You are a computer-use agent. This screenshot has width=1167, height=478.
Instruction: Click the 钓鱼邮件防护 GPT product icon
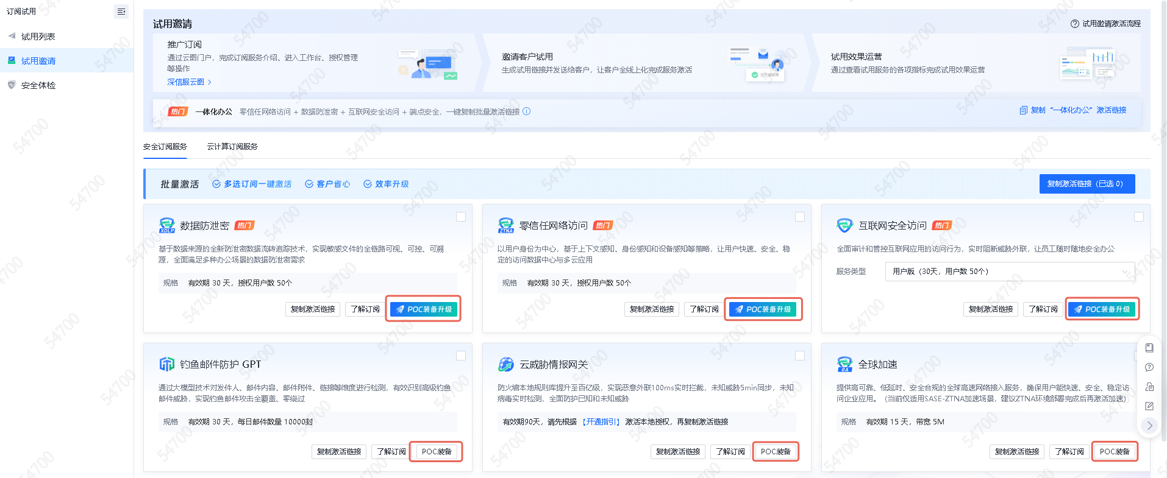click(x=166, y=364)
